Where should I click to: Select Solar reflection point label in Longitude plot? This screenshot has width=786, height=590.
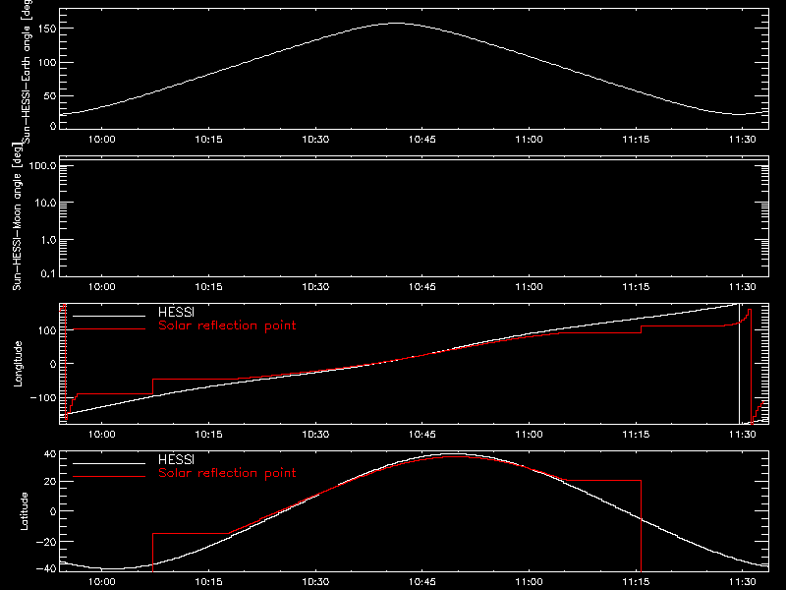click(227, 325)
